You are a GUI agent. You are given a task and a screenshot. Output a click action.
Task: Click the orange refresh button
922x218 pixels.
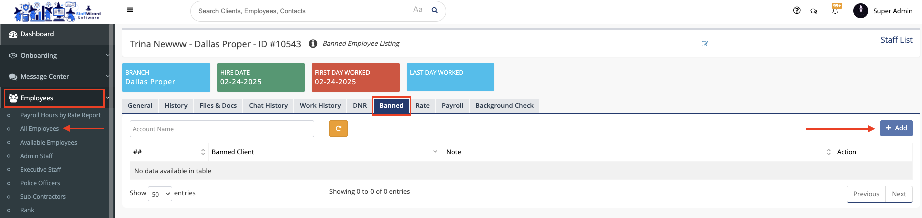click(x=338, y=129)
